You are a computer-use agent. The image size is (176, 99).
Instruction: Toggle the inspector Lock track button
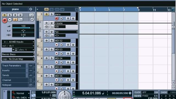click(20, 20)
